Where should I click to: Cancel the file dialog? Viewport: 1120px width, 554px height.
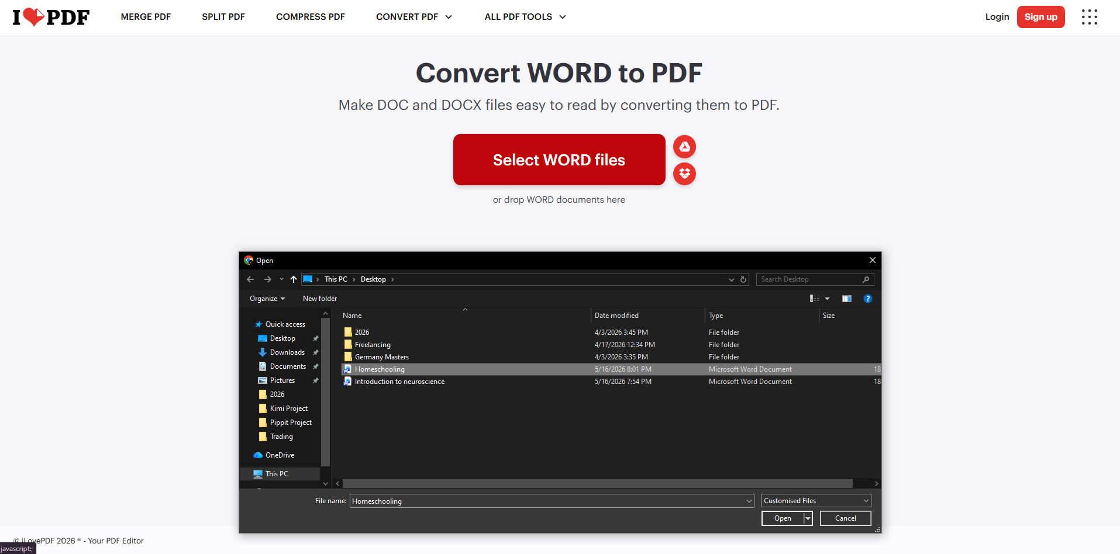point(845,518)
